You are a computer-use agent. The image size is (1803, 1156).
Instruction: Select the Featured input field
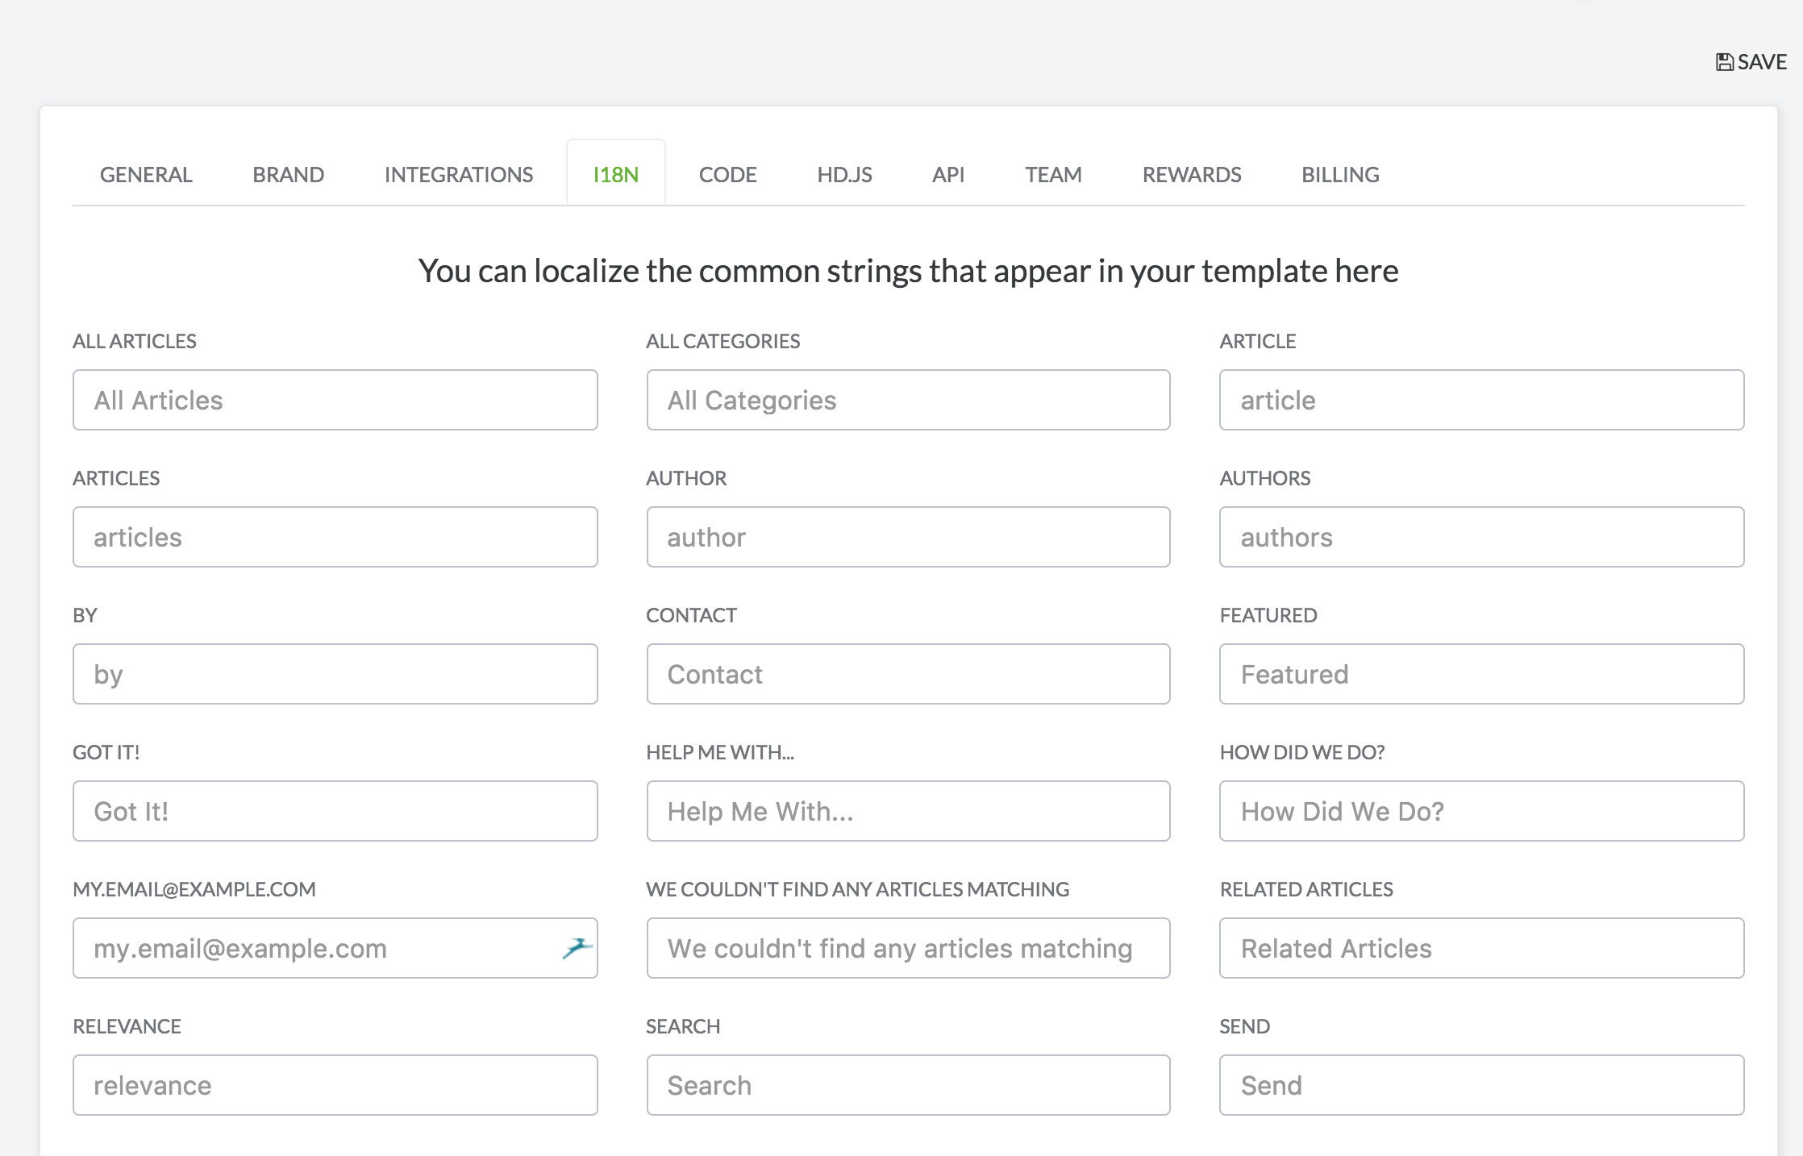coord(1481,674)
